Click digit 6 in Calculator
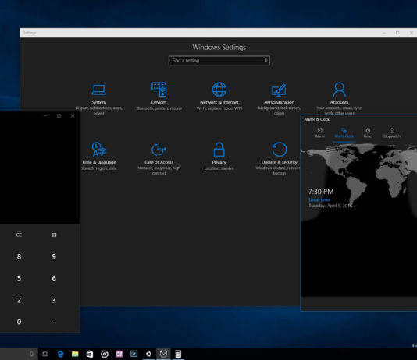Image resolution: width=417 pixels, height=360 pixels. point(54,278)
